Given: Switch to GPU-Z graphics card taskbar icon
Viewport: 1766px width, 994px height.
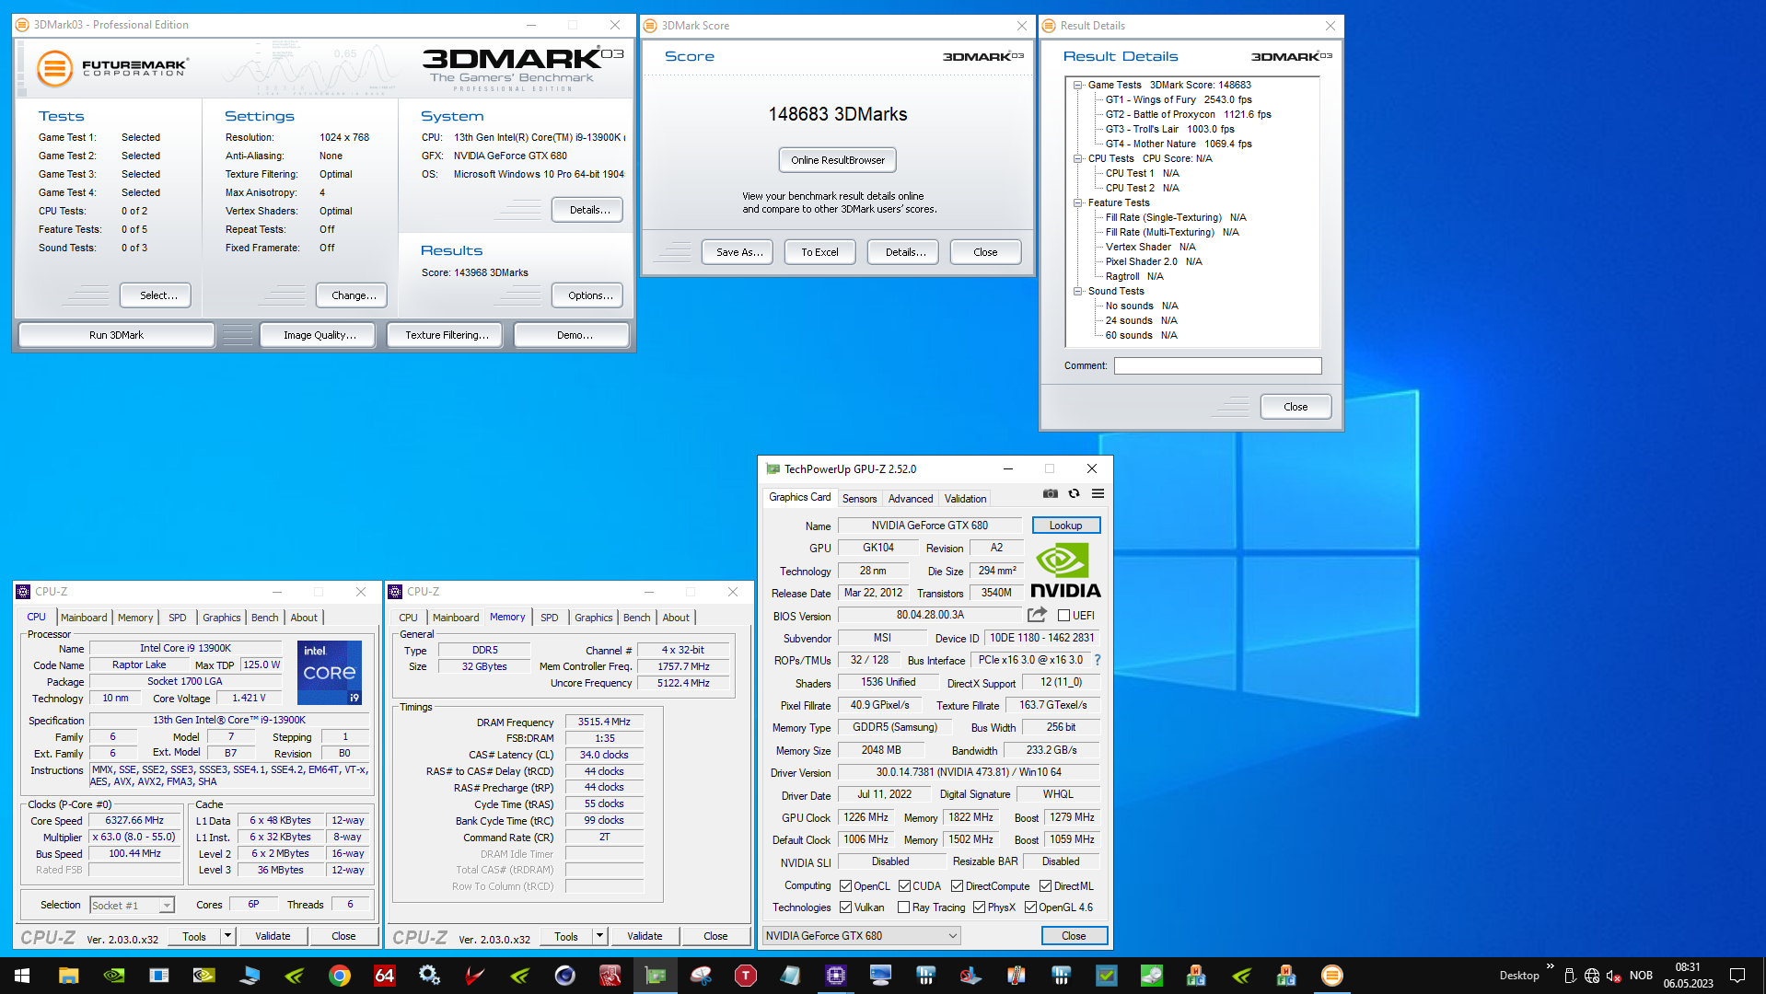Looking at the screenshot, I should pos(656,976).
